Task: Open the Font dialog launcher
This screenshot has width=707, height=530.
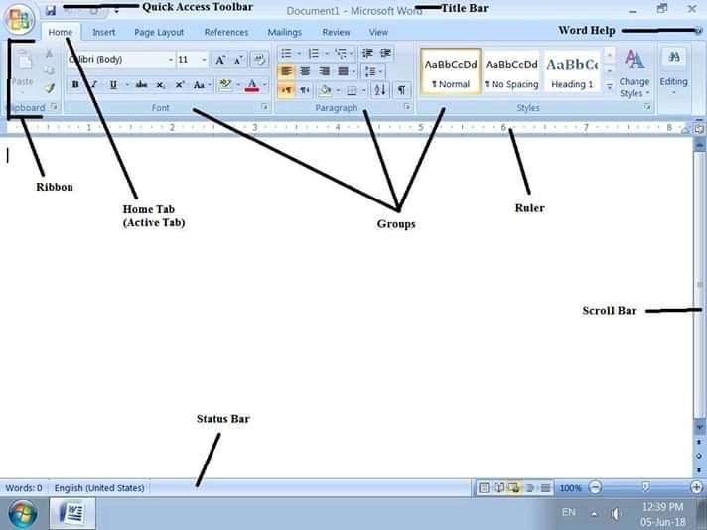Action: tap(265, 107)
